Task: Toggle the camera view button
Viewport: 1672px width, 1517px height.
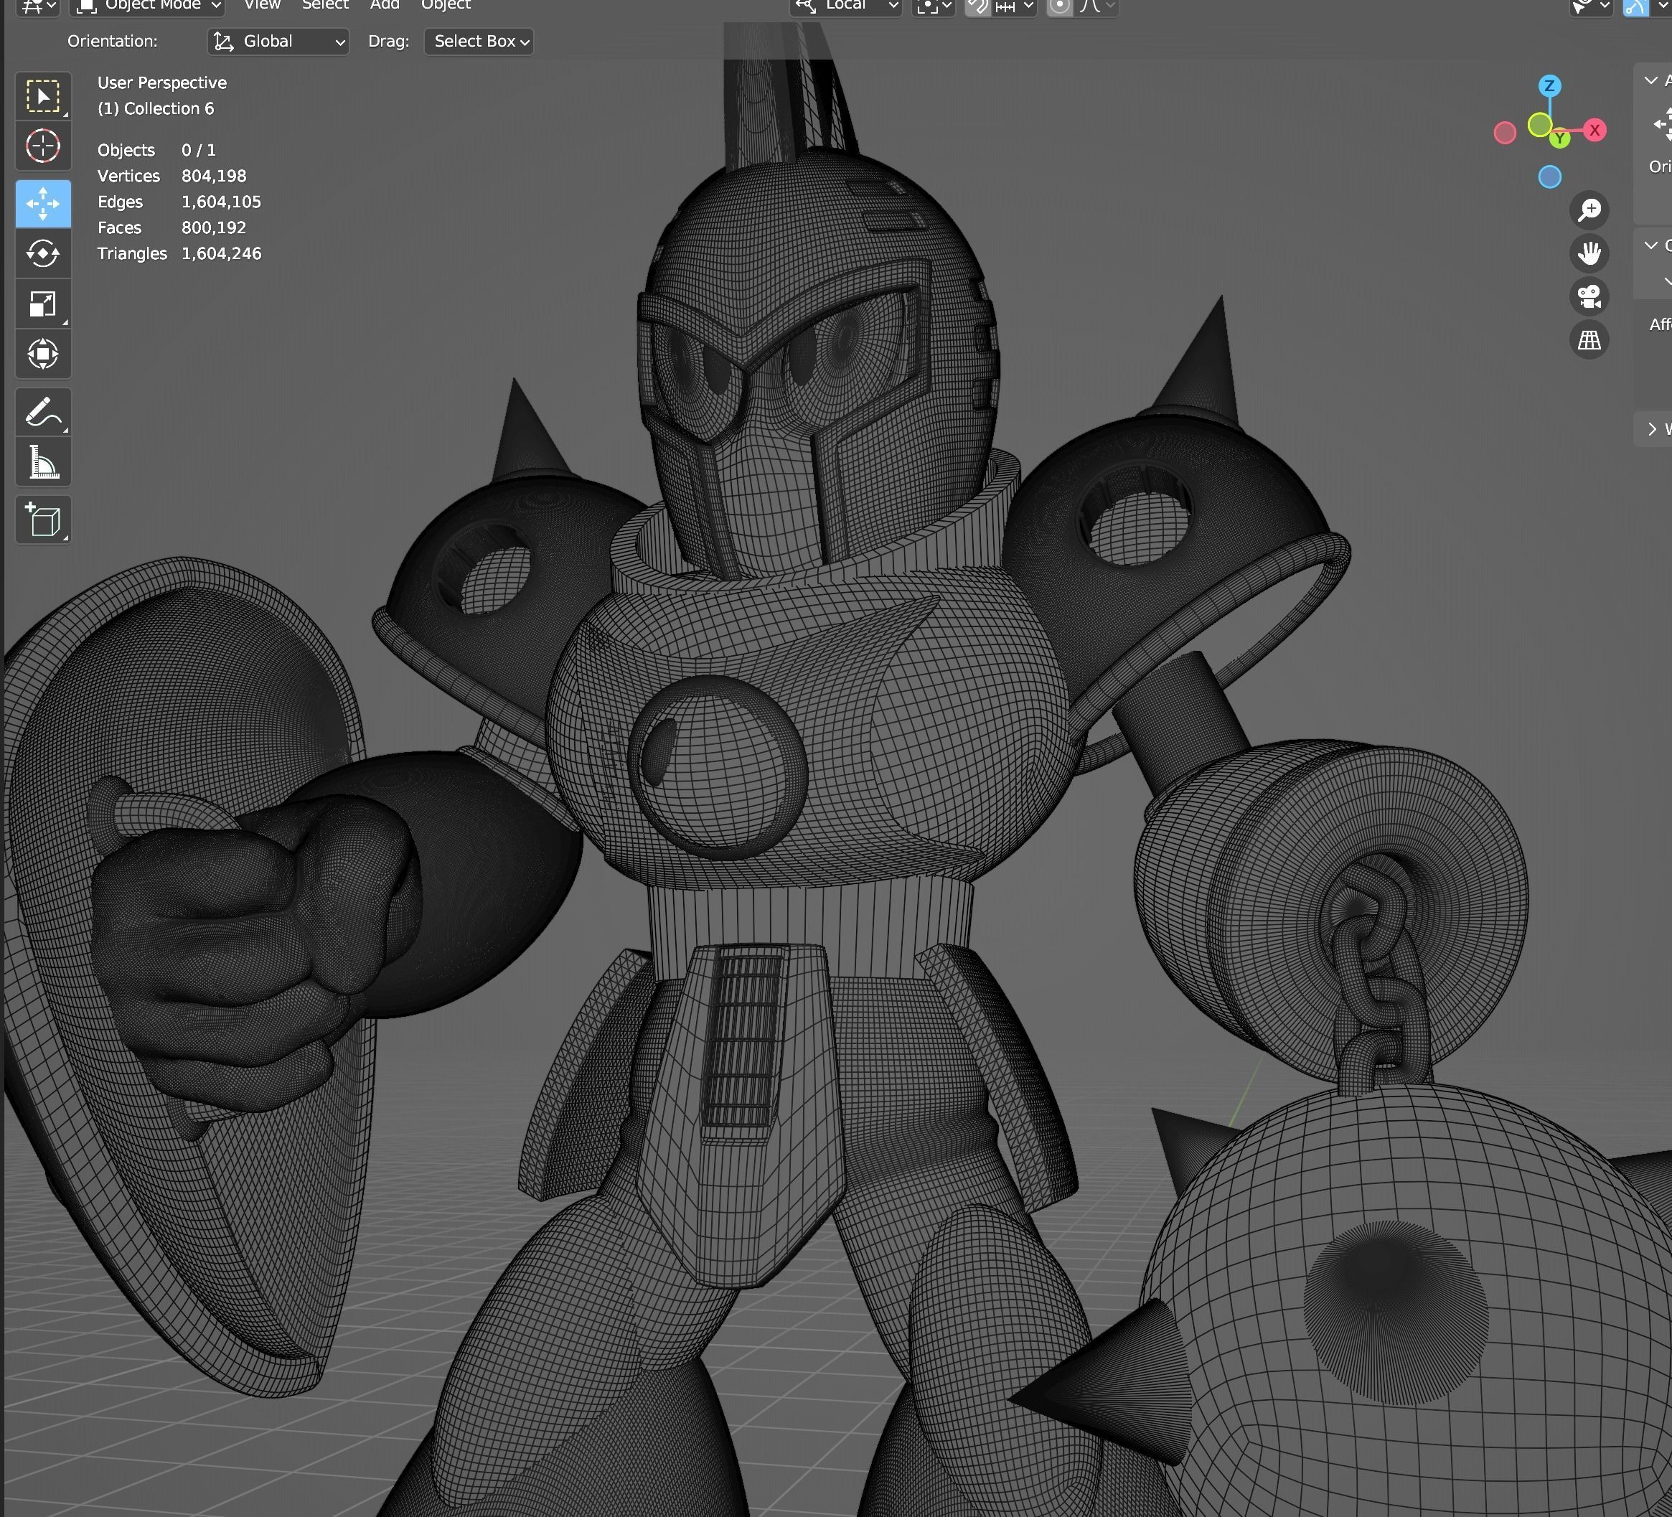Action: [x=1589, y=296]
